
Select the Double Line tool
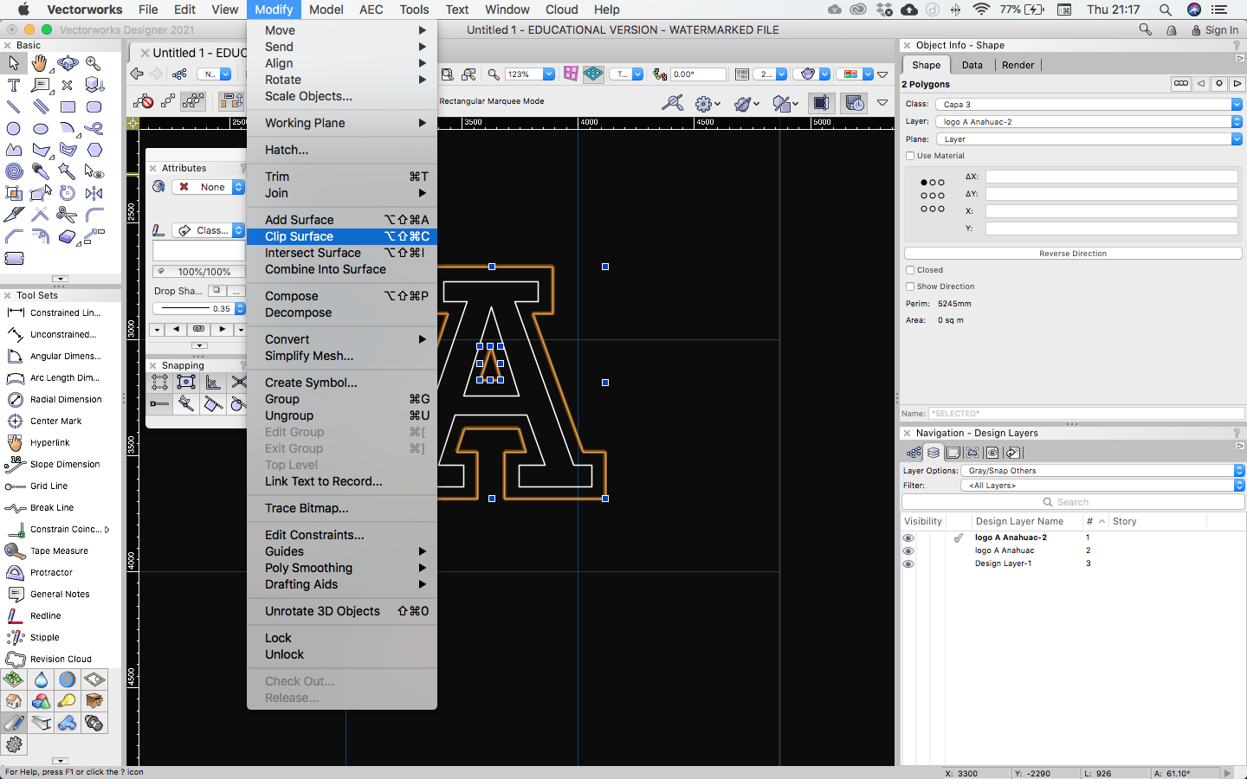(41, 106)
